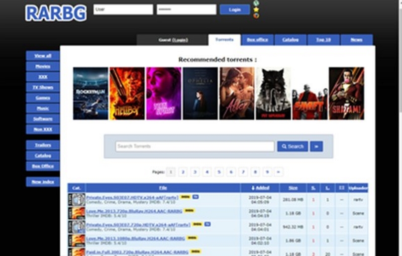Go to page 3

click(195, 172)
